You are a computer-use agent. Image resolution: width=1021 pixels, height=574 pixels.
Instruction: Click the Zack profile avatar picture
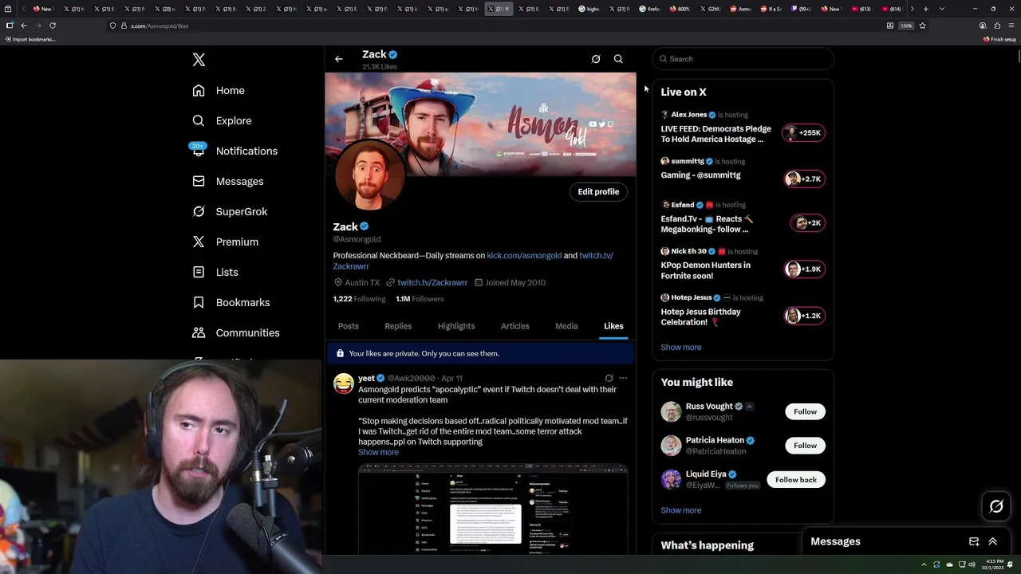(369, 175)
